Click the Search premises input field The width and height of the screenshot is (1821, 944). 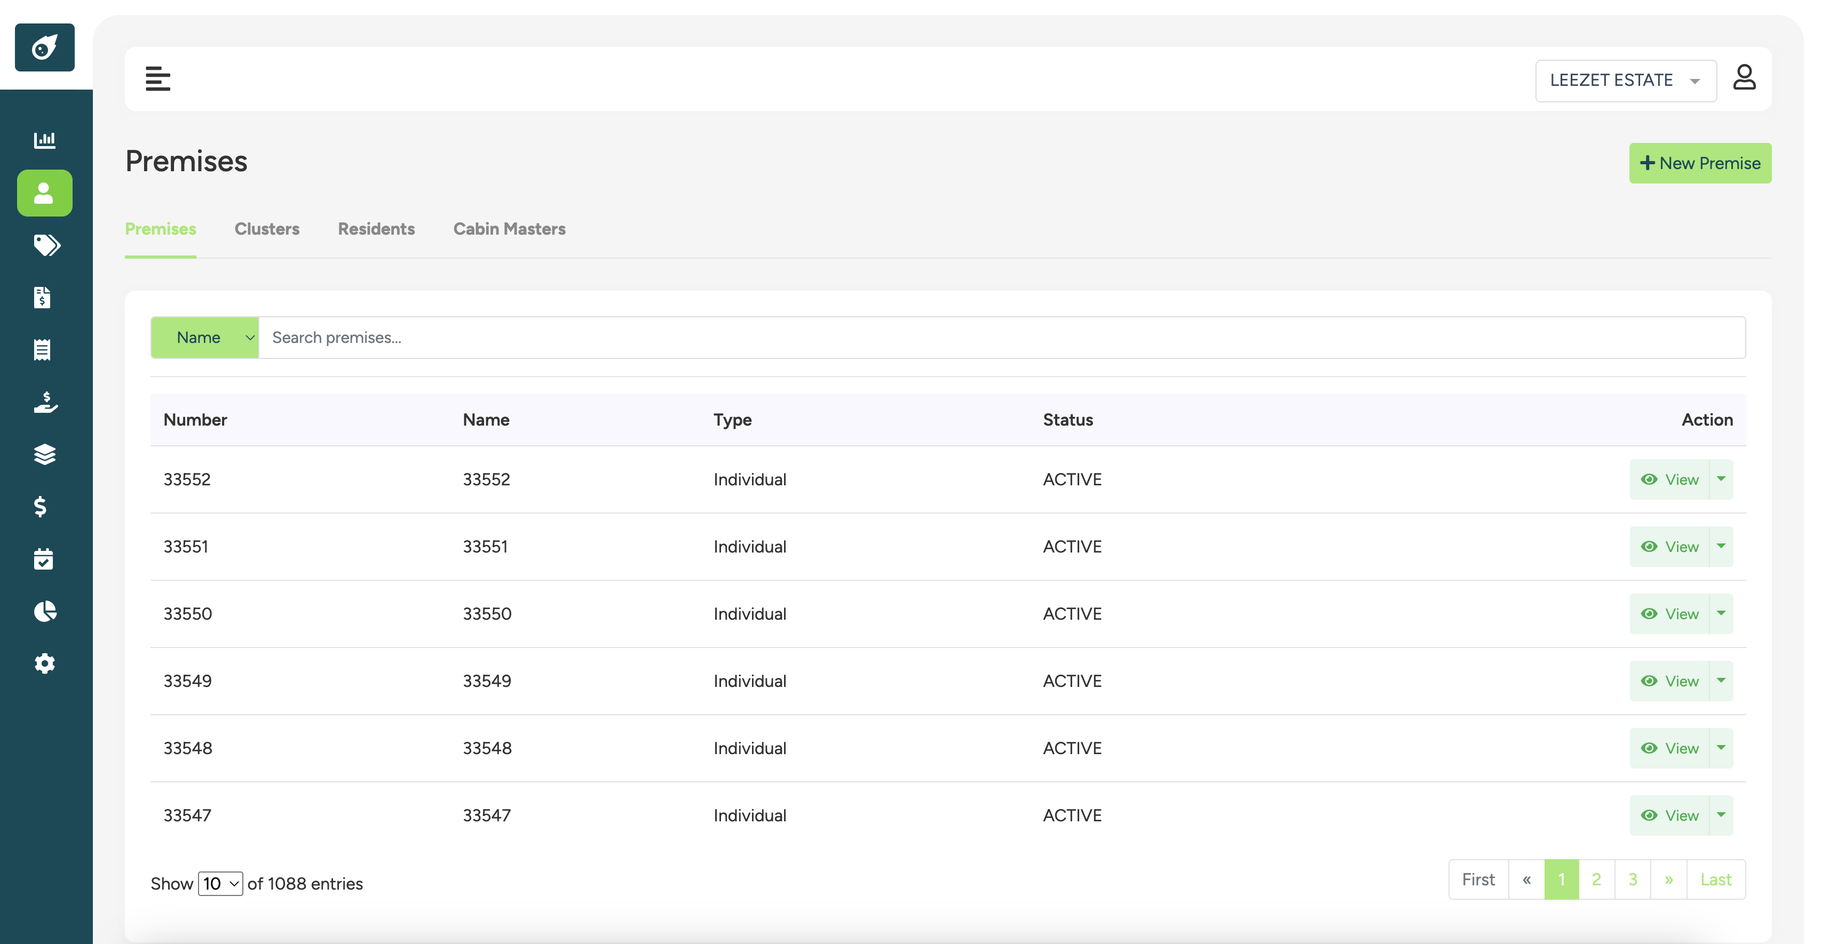1002,338
